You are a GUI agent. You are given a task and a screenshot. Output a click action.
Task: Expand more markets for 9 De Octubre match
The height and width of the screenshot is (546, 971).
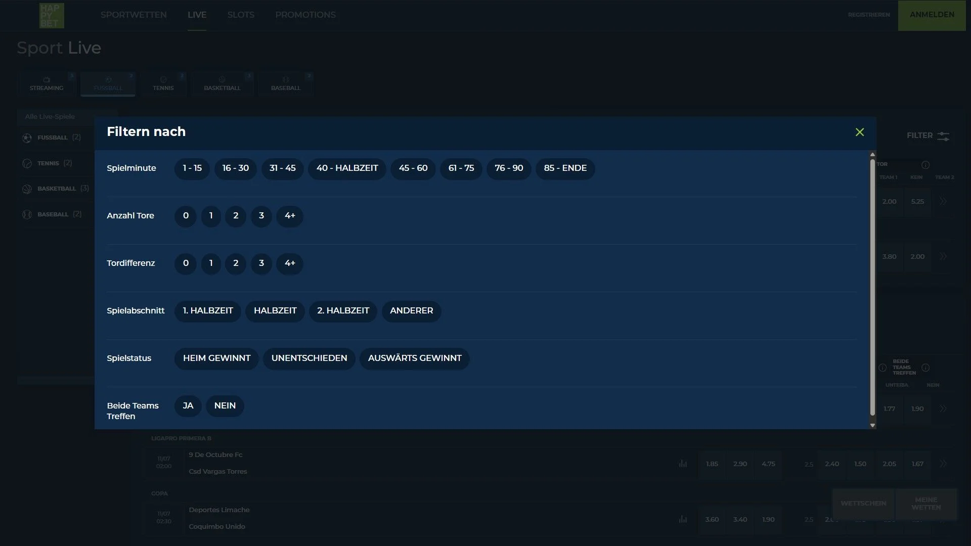[x=943, y=464]
